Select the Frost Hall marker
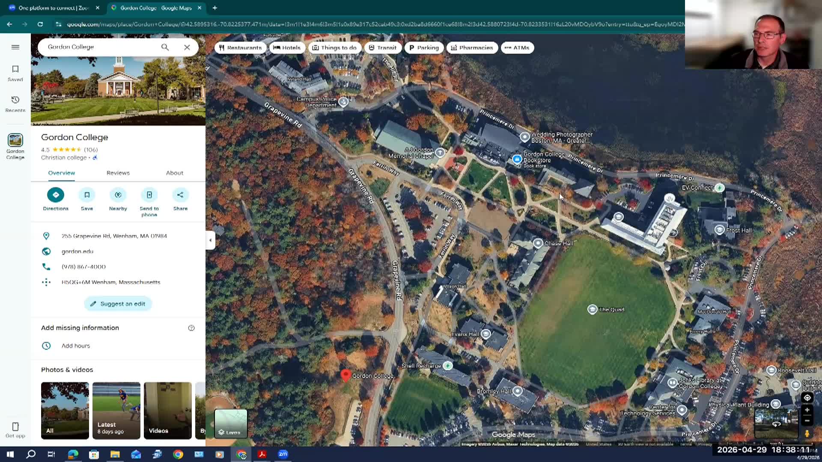This screenshot has width=822, height=462. point(720,230)
